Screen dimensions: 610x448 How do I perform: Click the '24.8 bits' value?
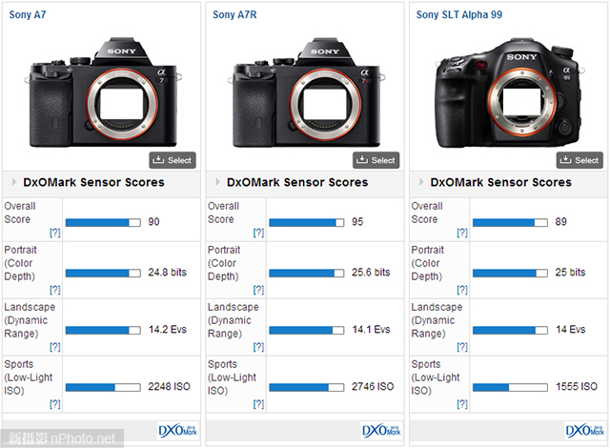coord(168,273)
